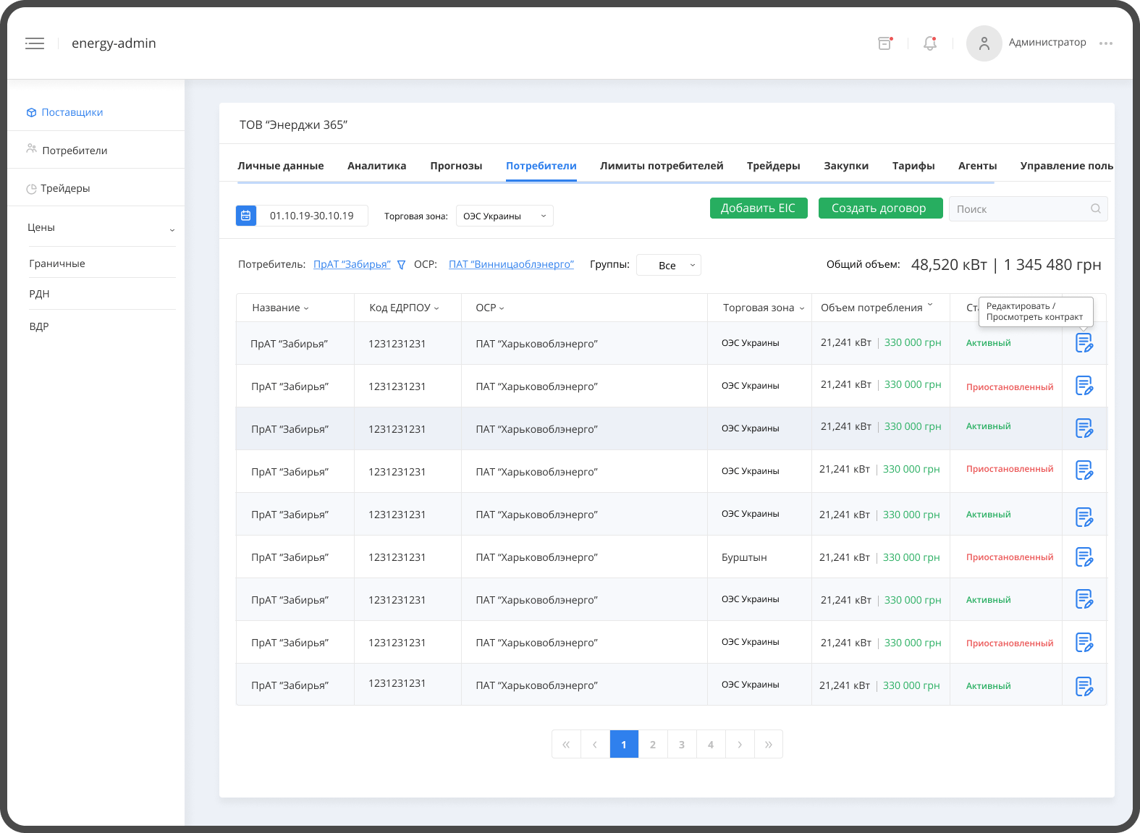The image size is (1140, 833).
Task: Click the administrator avatar icon
Action: pos(984,43)
